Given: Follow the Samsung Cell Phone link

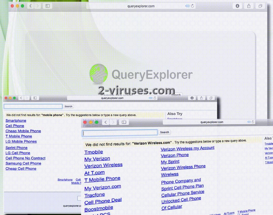Looking at the screenshot, I should [23, 163].
